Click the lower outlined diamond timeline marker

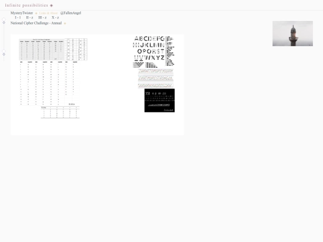4,54
